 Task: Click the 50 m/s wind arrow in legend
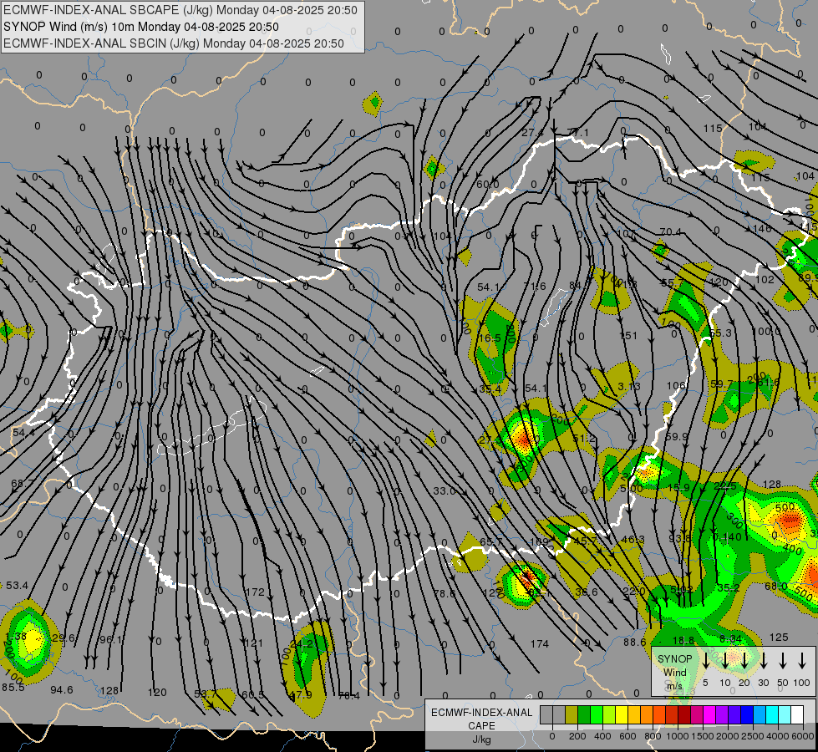pos(783,660)
